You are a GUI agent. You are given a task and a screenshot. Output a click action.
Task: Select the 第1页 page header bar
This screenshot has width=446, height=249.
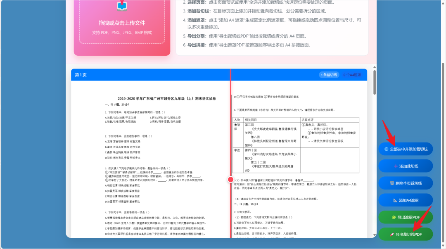point(81,74)
